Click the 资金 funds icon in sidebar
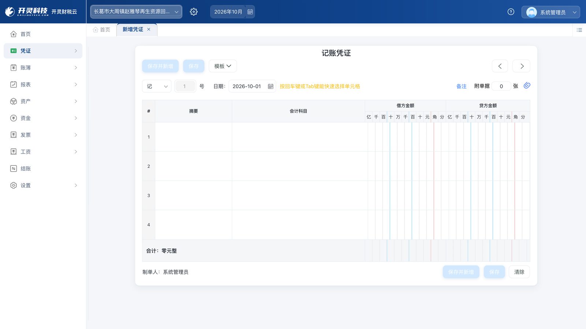 click(14, 118)
